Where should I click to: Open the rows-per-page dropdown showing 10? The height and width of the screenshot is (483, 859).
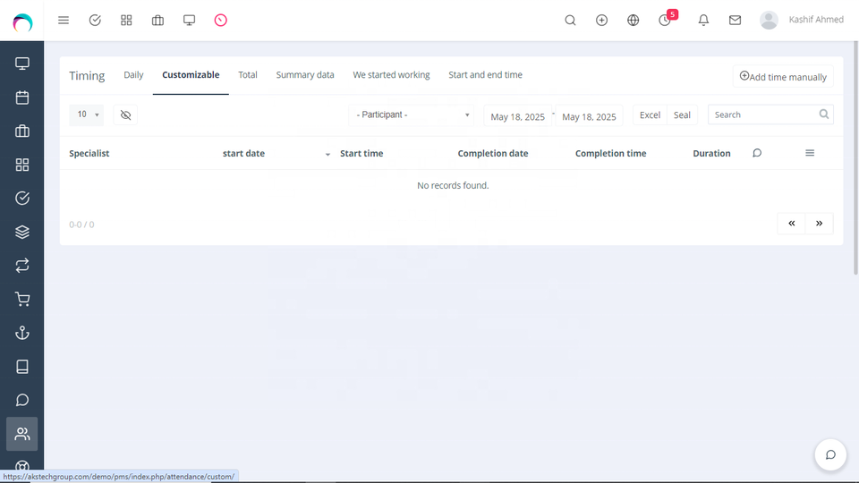click(87, 115)
